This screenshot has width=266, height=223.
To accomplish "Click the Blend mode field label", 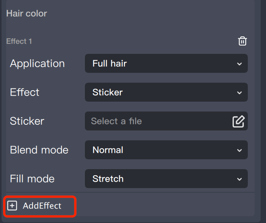I will pos(39,150).
